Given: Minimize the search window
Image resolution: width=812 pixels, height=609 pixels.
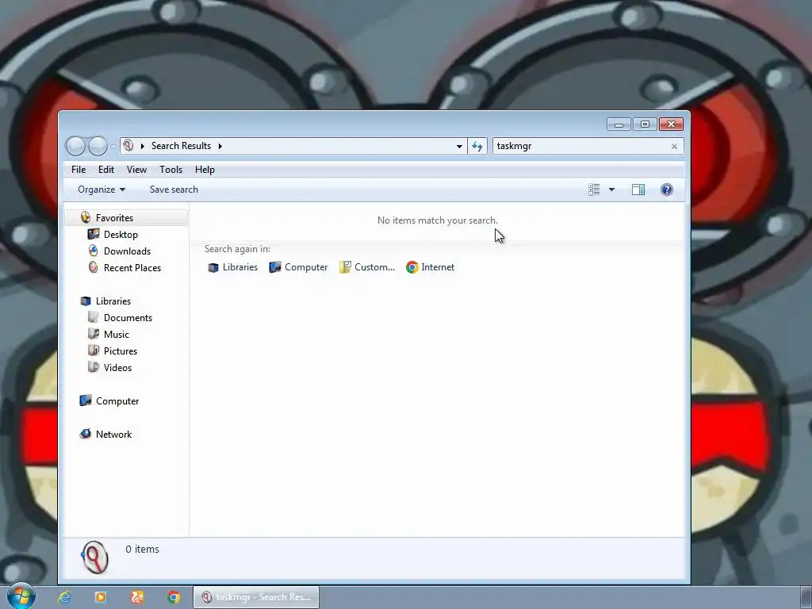Looking at the screenshot, I should tap(619, 124).
